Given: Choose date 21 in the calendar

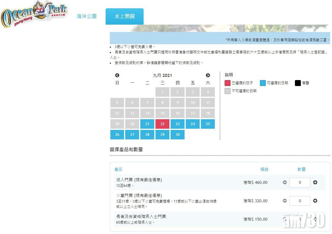Looking at the screenshot, I should click(x=147, y=124).
